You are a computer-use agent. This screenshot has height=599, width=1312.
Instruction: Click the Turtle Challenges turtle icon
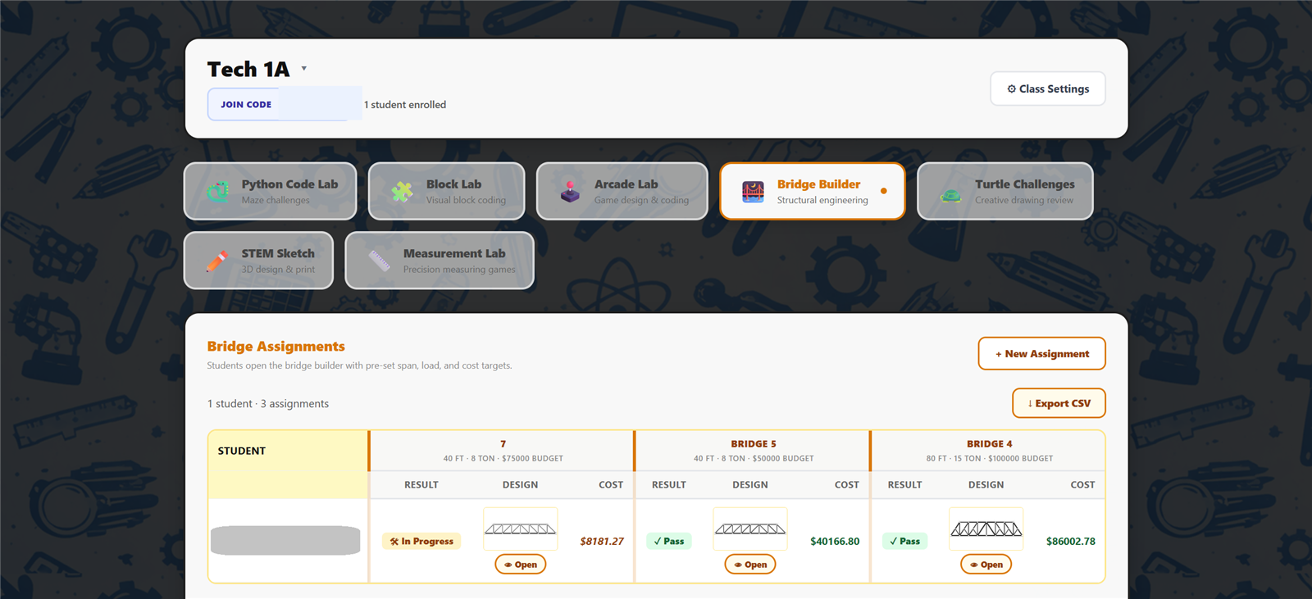950,195
